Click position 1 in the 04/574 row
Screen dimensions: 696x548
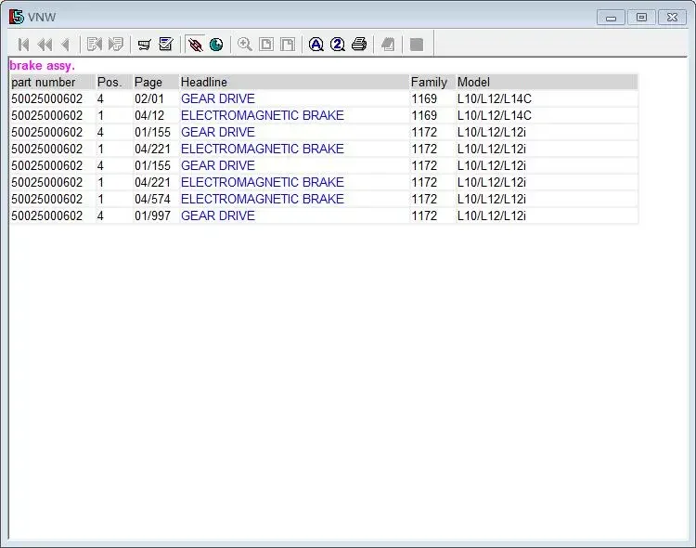point(100,199)
